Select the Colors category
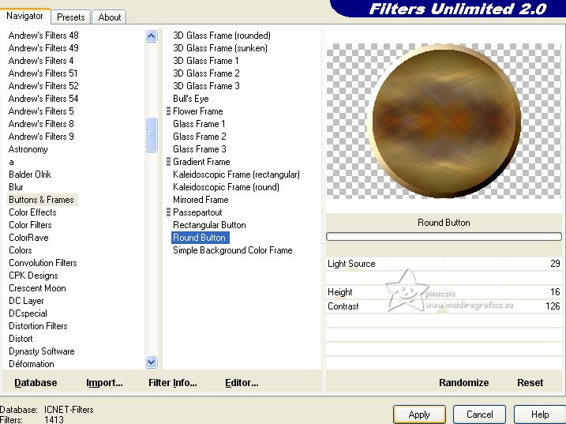The height and width of the screenshot is (424, 566). tap(21, 250)
